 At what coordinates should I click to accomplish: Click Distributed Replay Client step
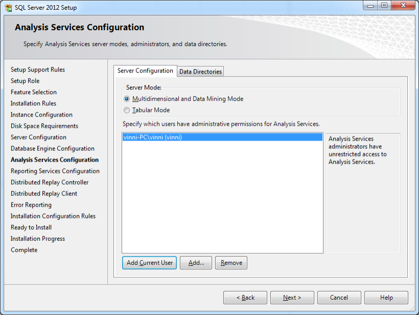pyautogui.click(x=44, y=194)
